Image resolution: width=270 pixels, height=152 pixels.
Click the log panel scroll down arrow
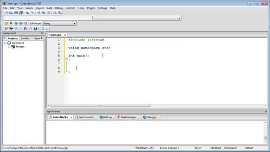click(x=265, y=142)
